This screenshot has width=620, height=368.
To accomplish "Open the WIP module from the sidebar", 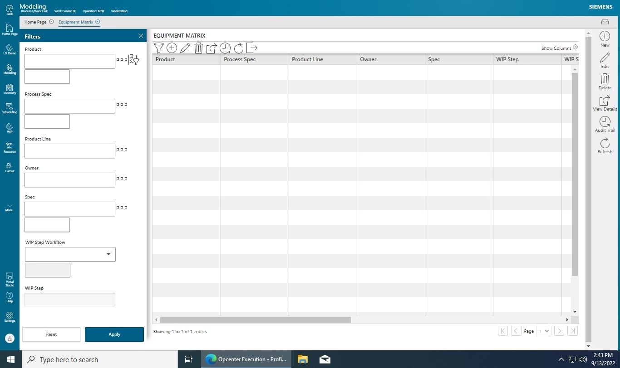I will 10,128.
